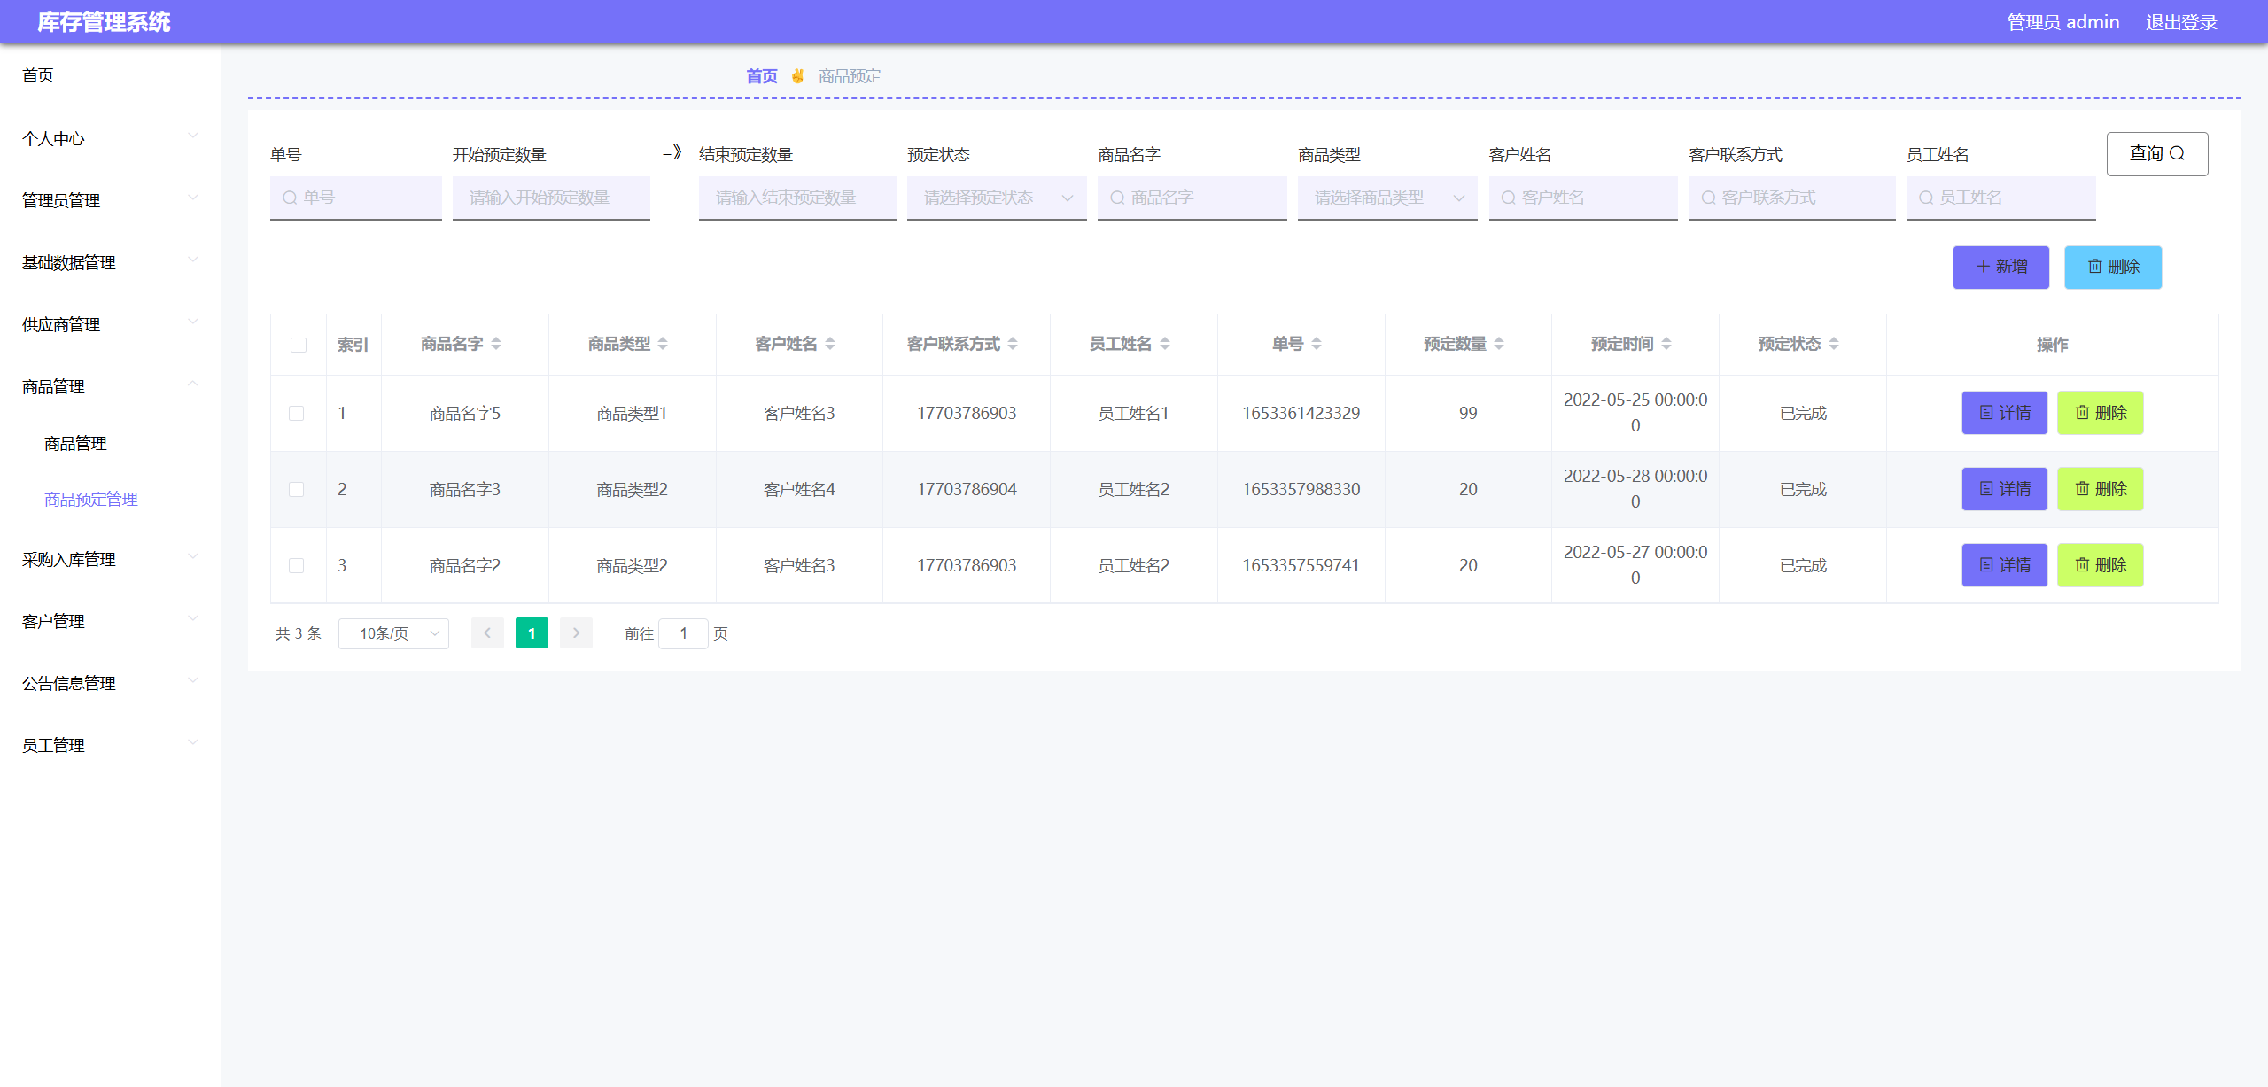2268x1087 pixels.
Task: Open 商品预定管理 submenu item
Action: [x=91, y=500]
